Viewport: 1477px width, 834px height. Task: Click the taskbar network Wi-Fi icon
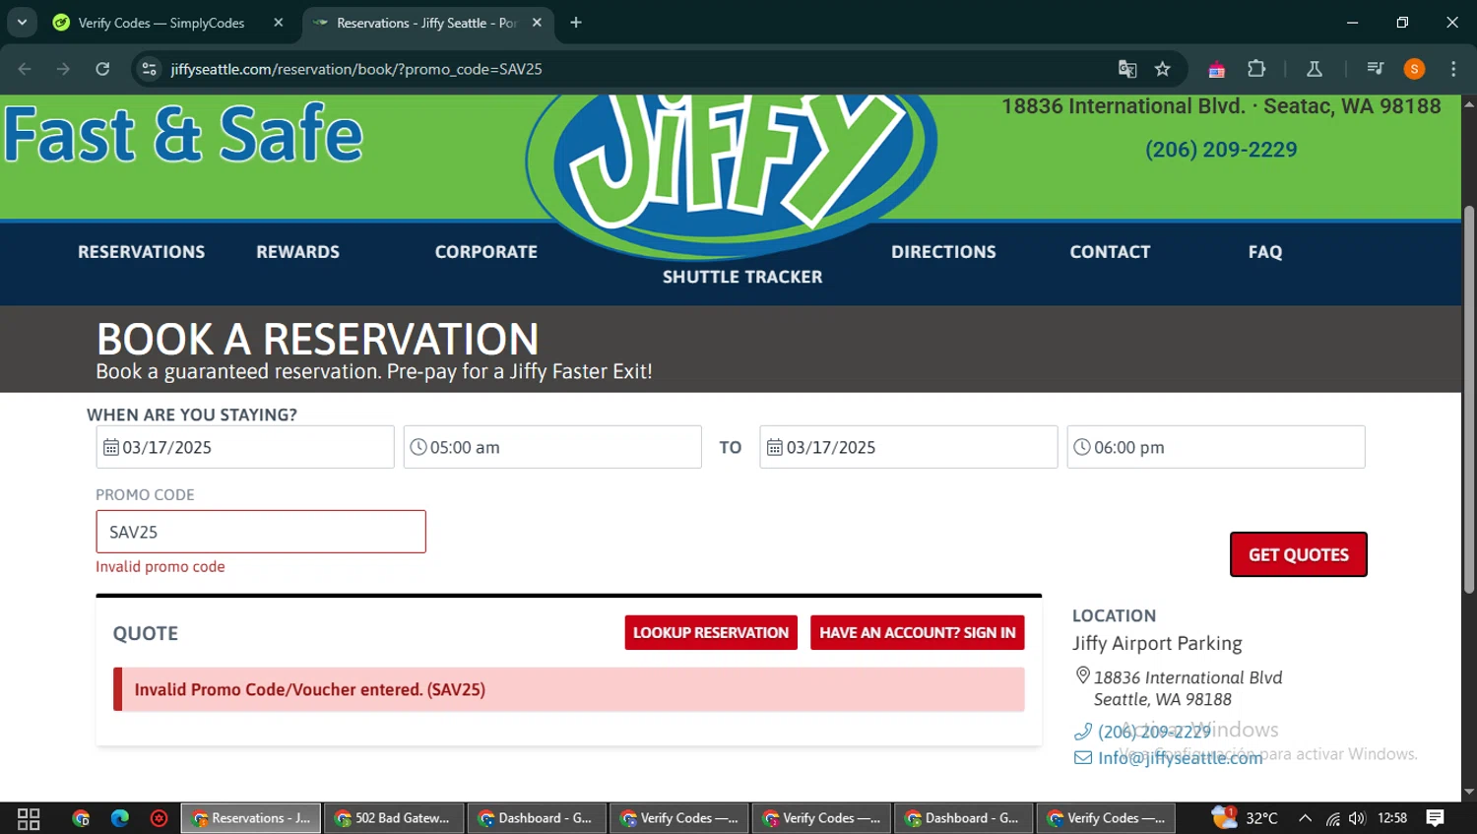point(1332,818)
